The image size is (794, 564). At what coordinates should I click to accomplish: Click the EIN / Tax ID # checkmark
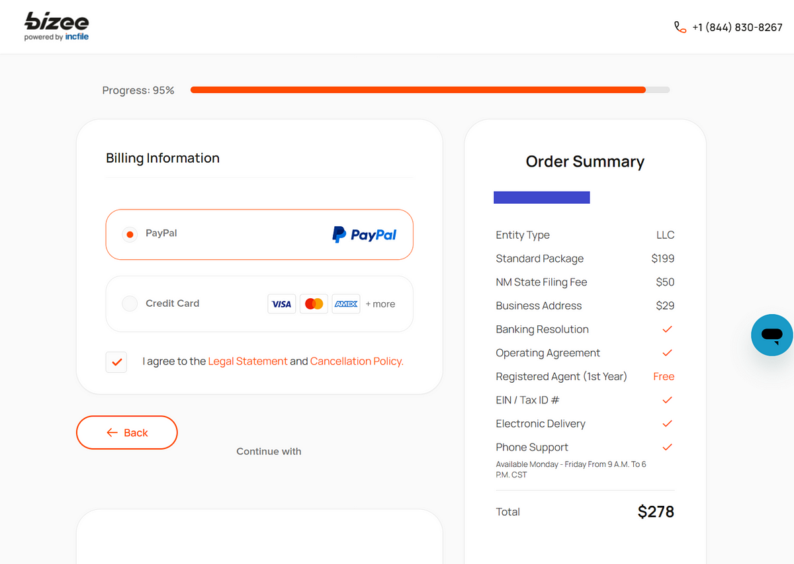[x=667, y=400]
